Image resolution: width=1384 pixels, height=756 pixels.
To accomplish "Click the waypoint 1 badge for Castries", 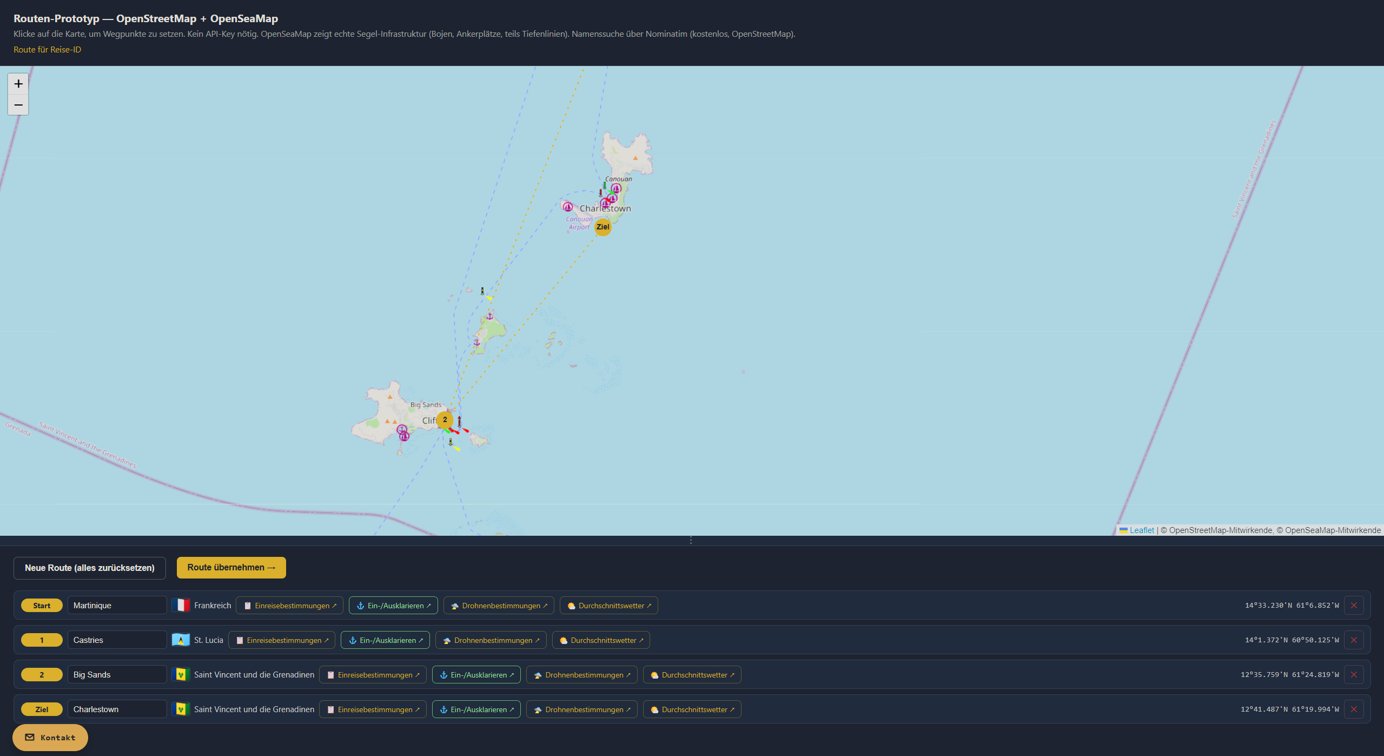I will coord(42,640).
